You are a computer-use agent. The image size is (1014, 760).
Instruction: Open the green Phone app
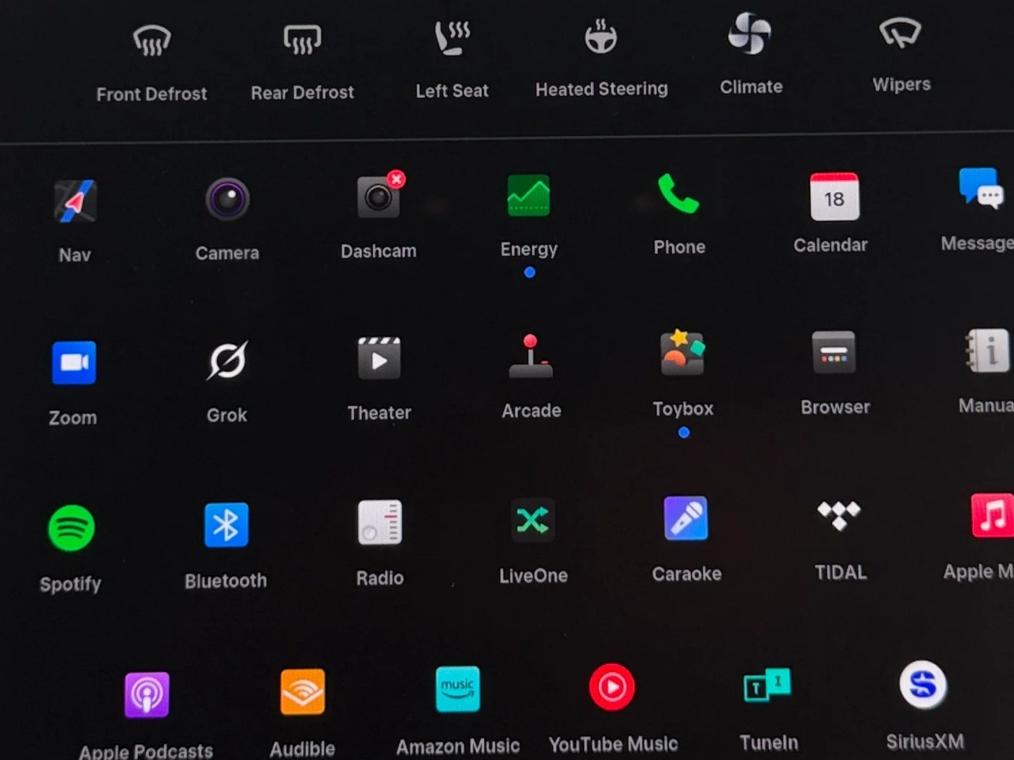[x=679, y=193]
